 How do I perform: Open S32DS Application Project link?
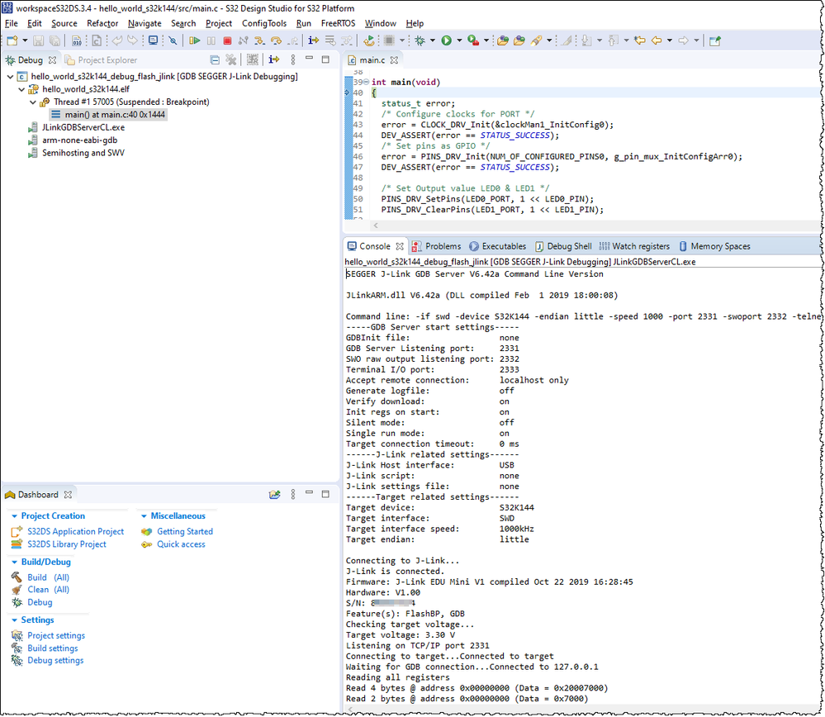[76, 532]
